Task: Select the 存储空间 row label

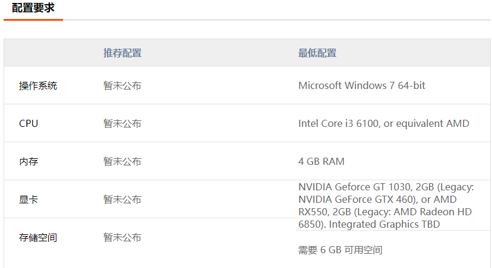Action: (38, 237)
